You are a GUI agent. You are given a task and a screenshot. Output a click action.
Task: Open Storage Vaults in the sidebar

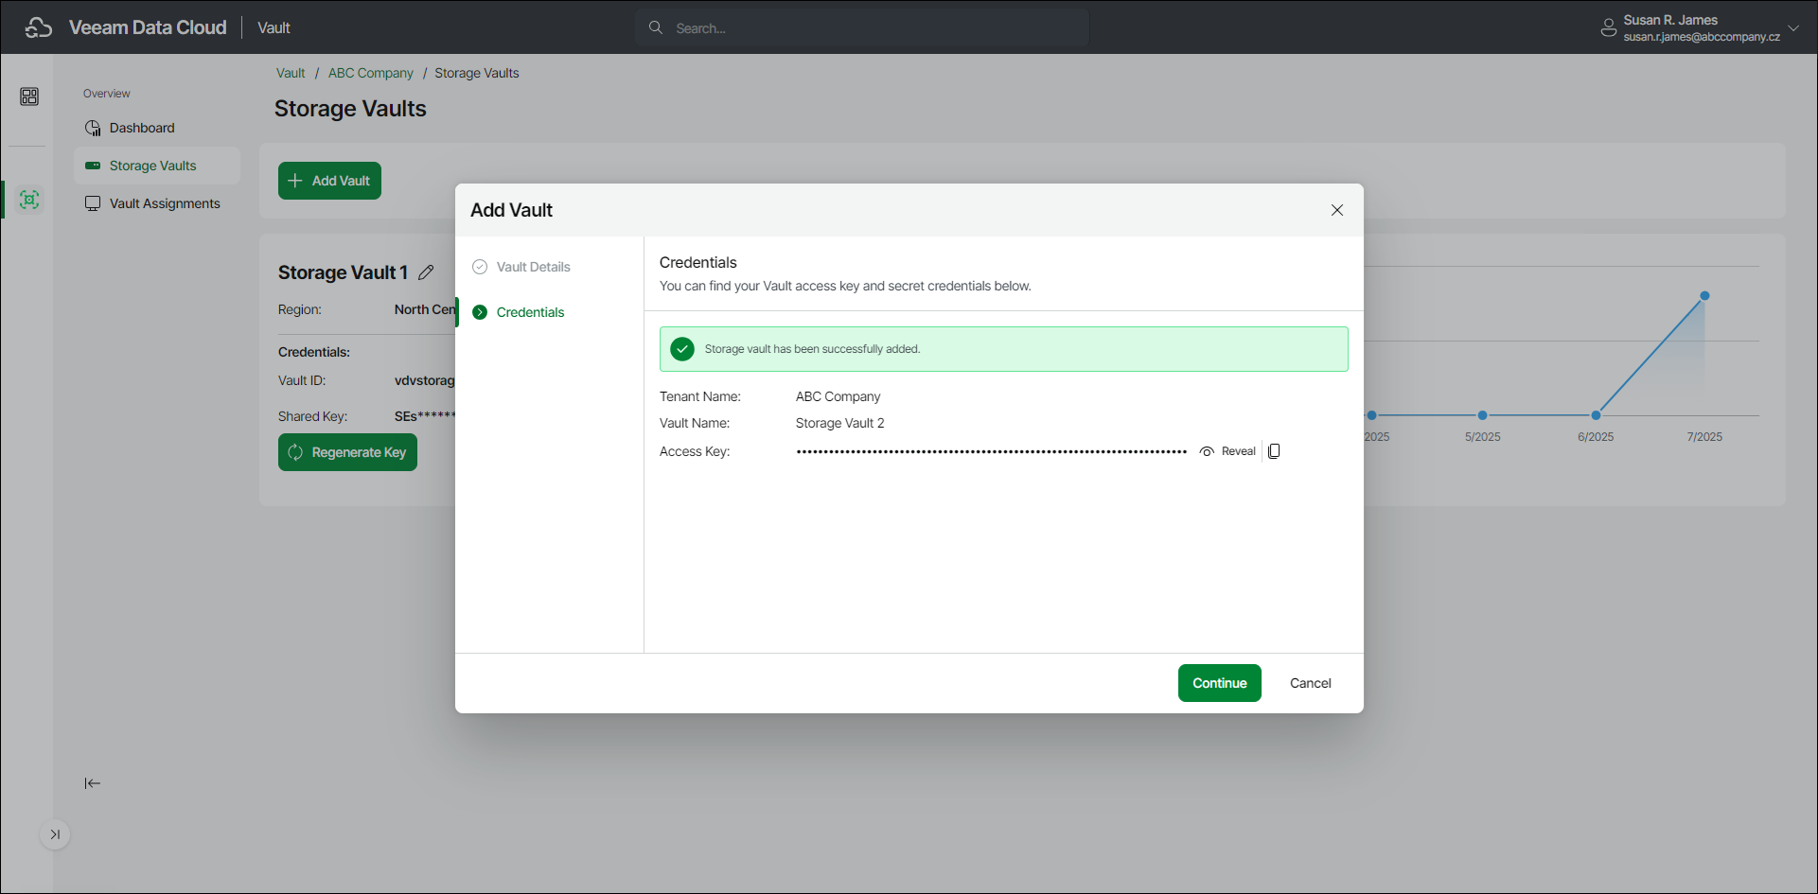pyautogui.click(x=157, y=166)
